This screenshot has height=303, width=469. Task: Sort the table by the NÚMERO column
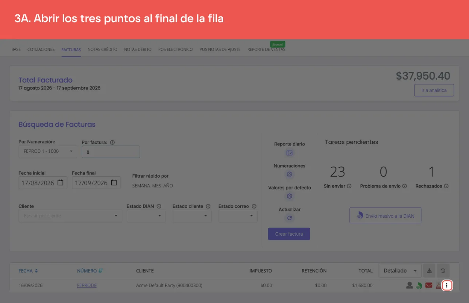(x=90, y=271)
